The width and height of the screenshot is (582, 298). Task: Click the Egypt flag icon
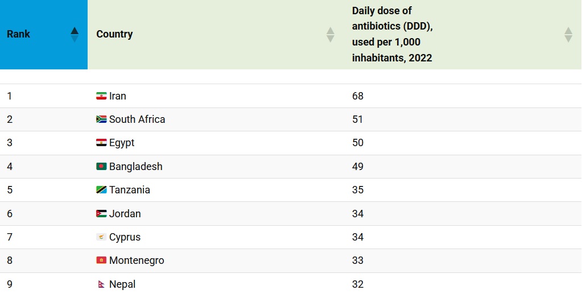[x=101, y=143]
